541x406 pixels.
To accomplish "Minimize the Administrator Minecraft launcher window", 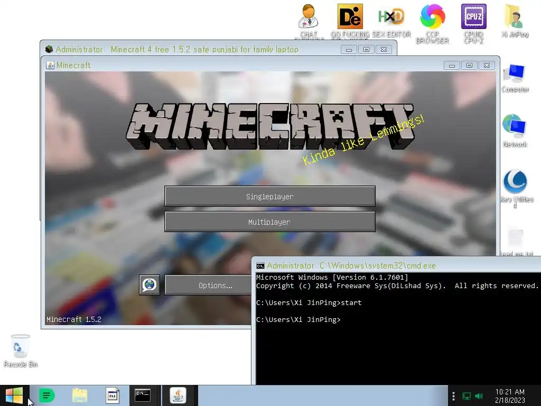I will click(349, 49).
